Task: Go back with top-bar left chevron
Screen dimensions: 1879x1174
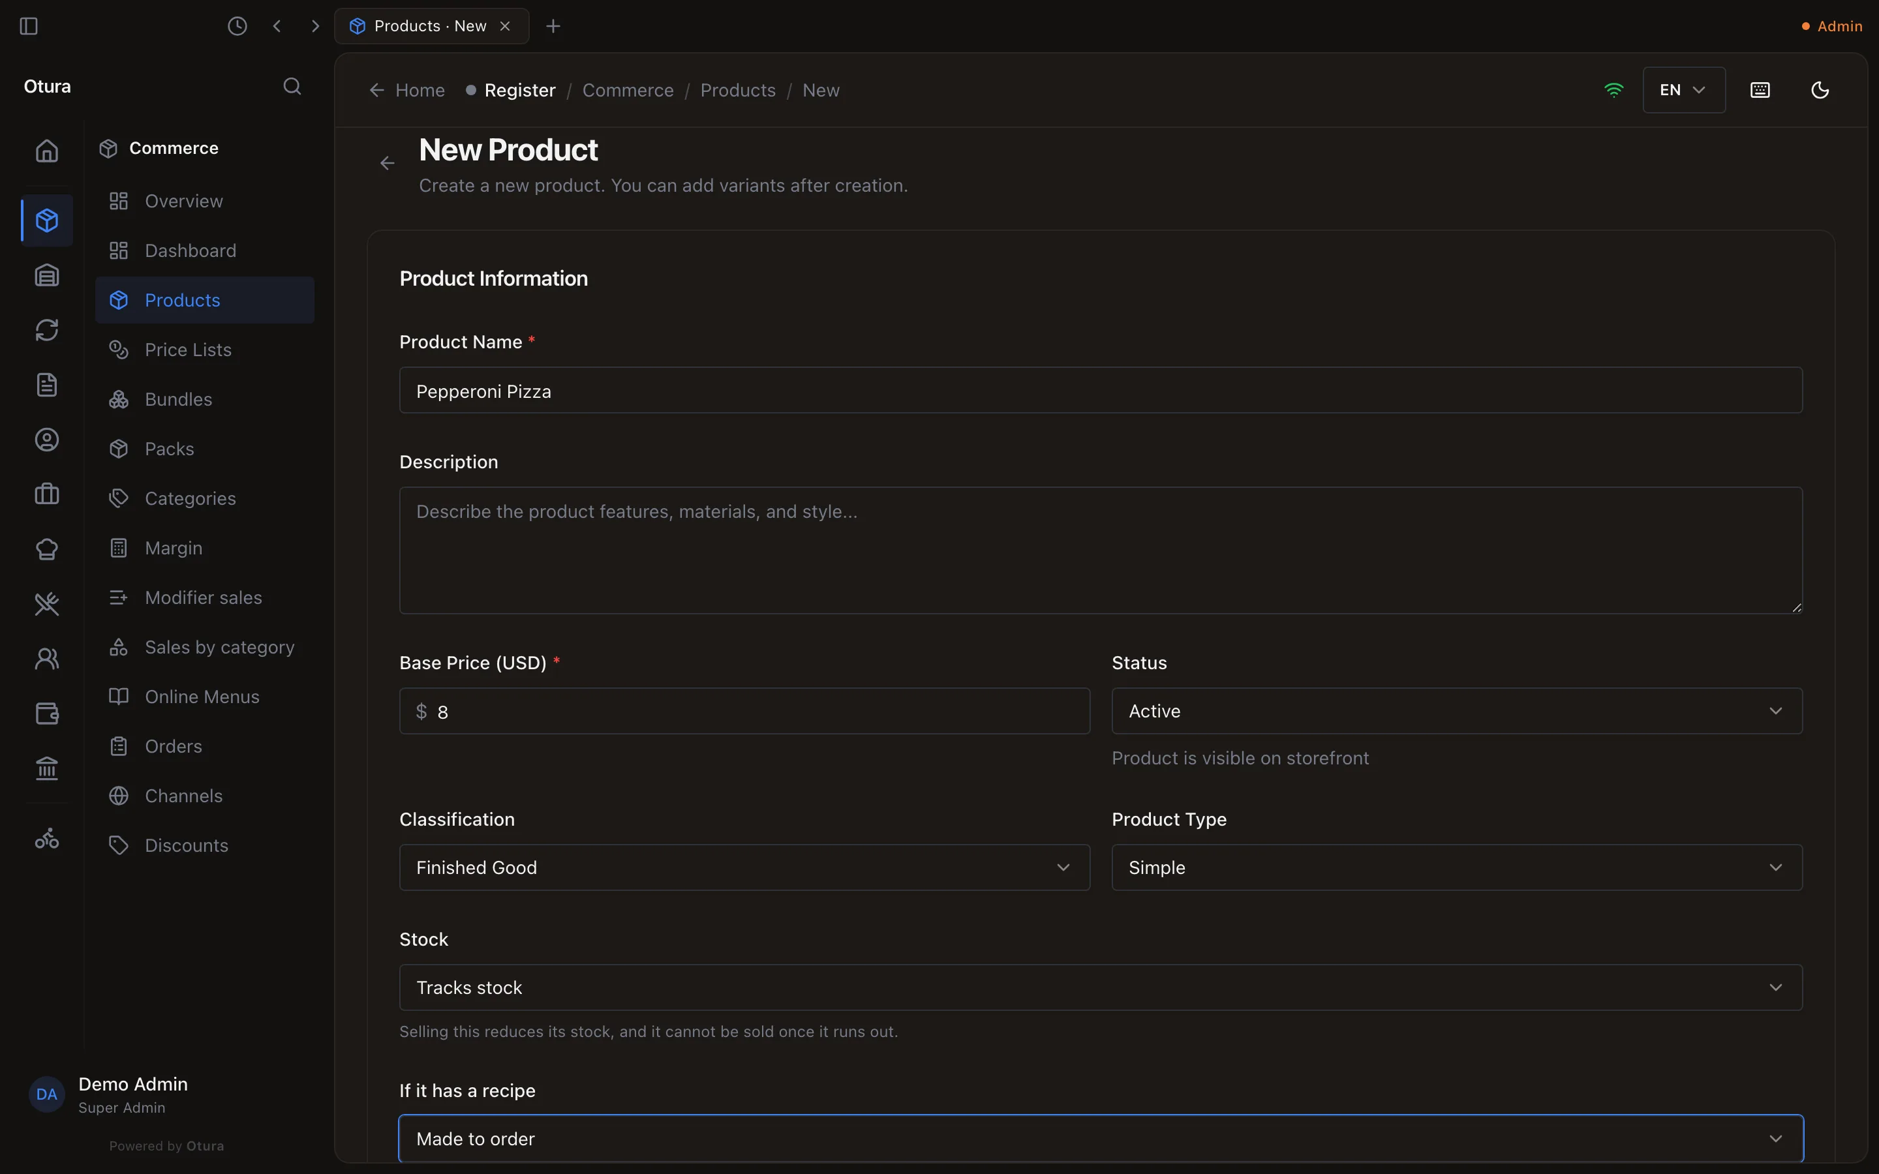Action: (x=277, y=26)
